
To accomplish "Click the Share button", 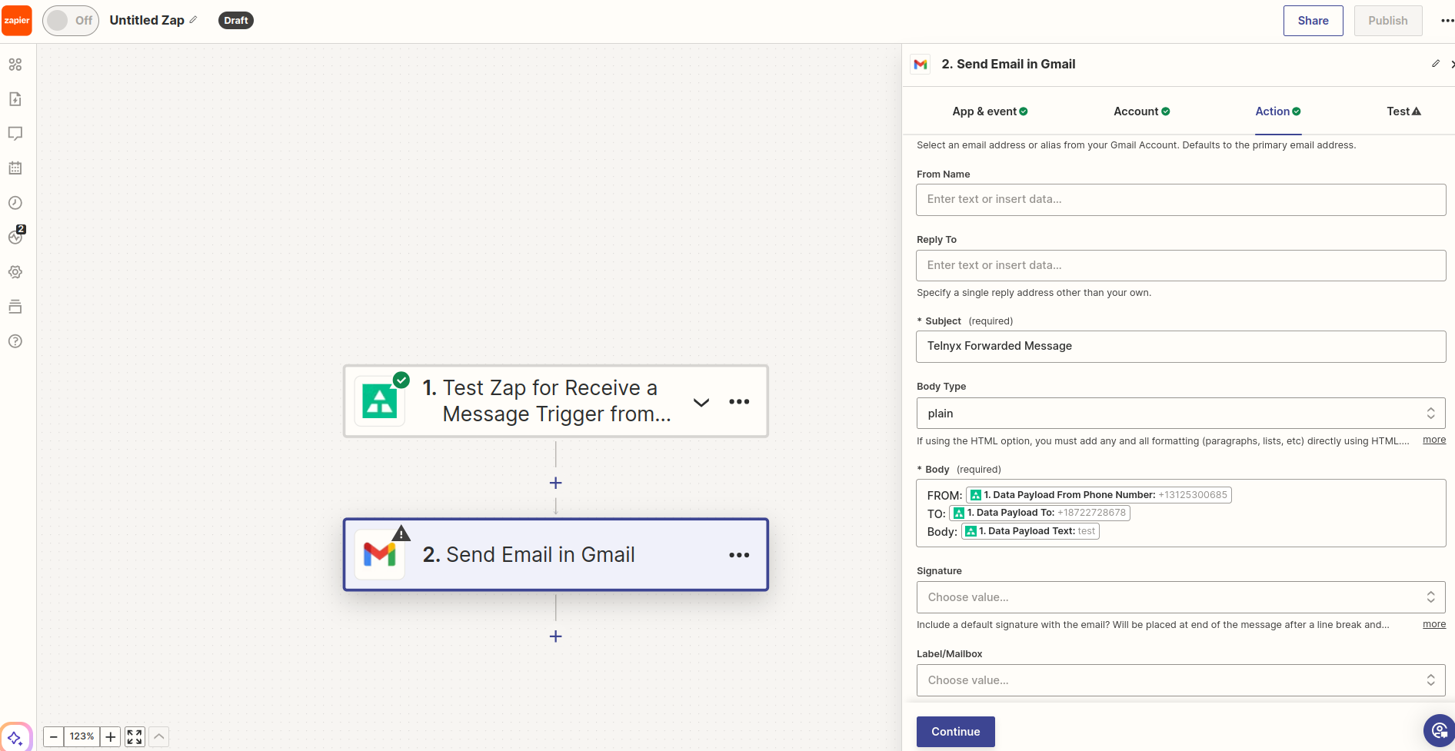I will point(1313,21).
